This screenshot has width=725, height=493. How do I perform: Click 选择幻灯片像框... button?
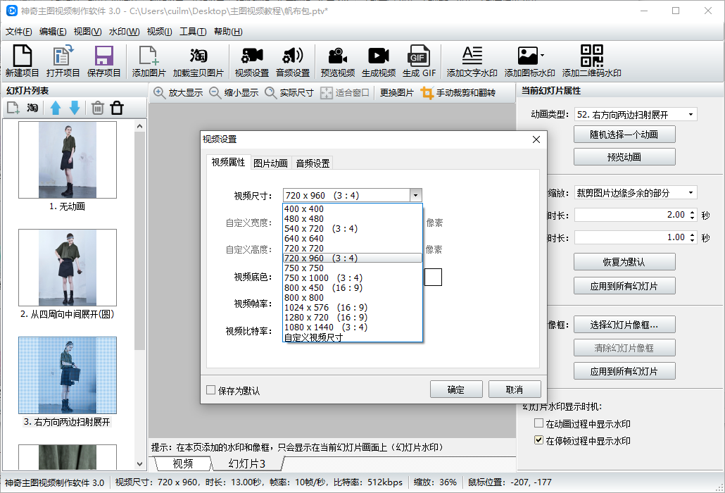point(624,325)
